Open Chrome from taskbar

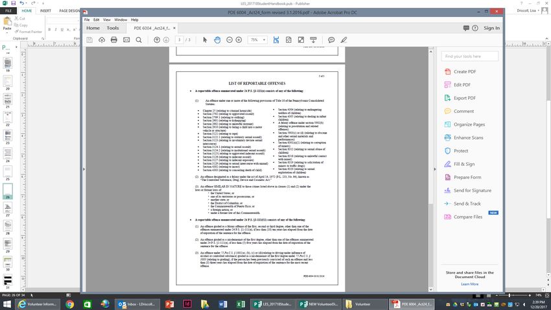69,304
